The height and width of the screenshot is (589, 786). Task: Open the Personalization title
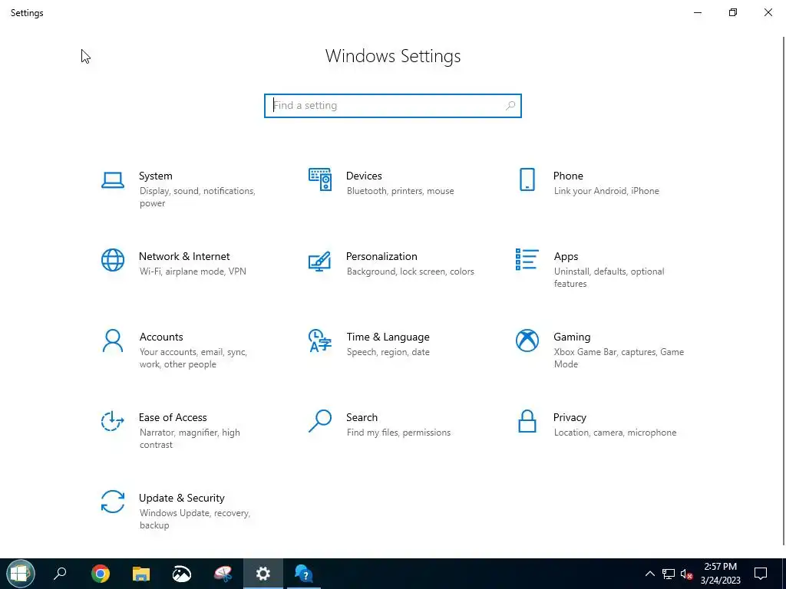point(381,256)
